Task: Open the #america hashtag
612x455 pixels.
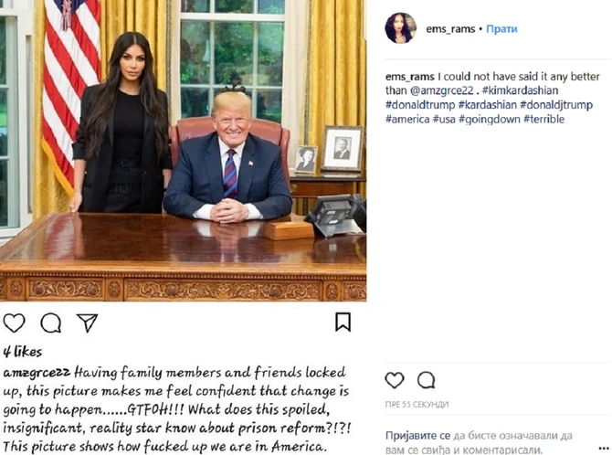Action: pos(407,119)
